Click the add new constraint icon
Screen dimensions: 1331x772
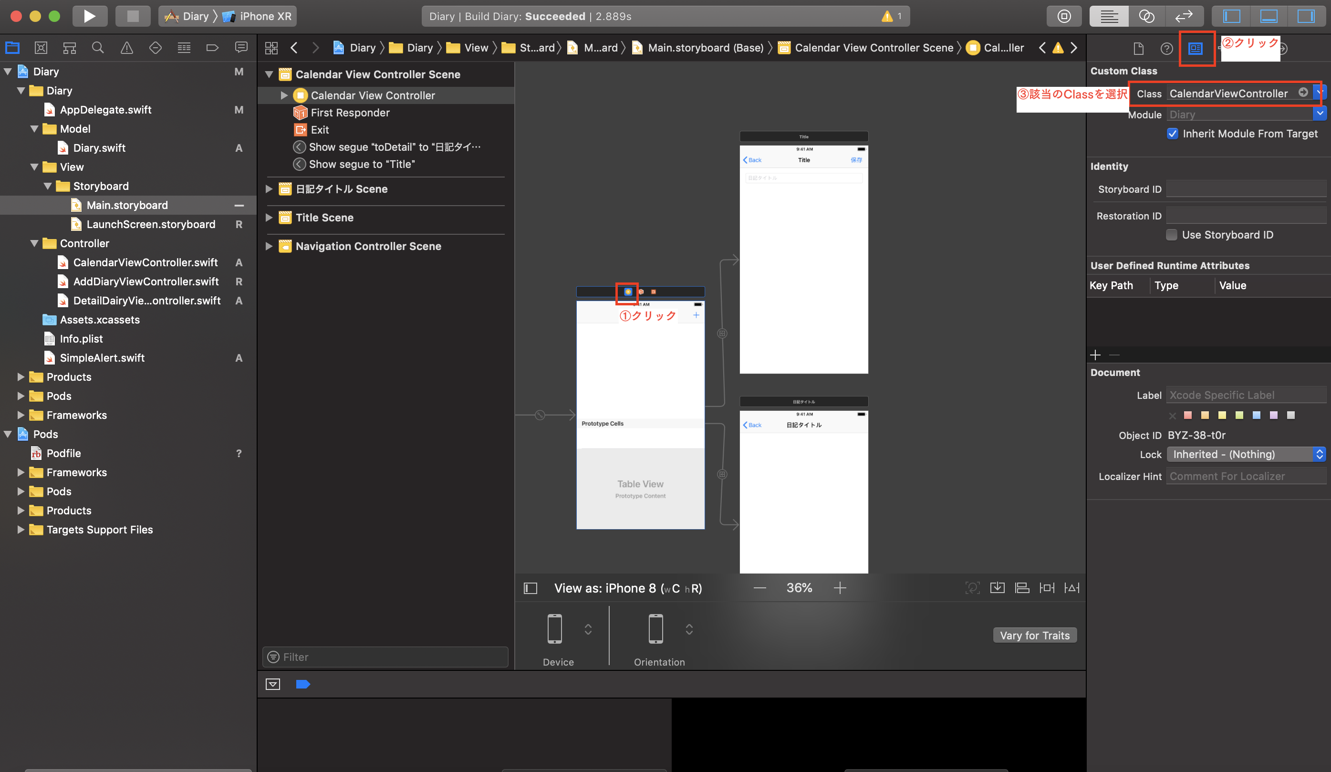pos(1047,588)
